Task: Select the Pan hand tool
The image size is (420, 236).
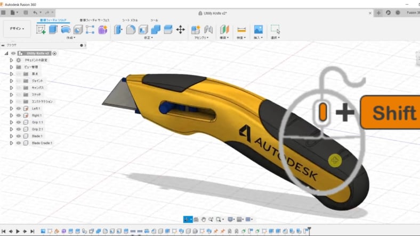Action: (x=203, y=220)
